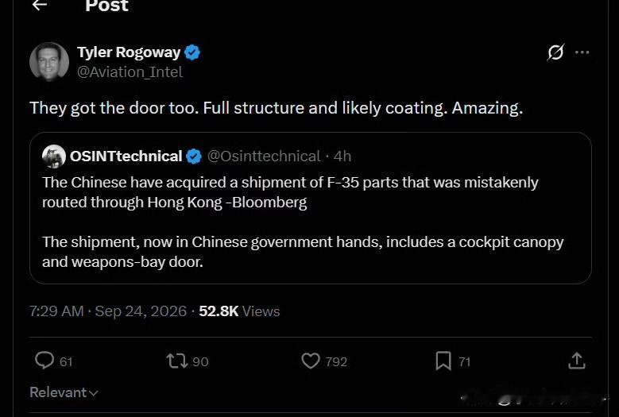
Task: Click the 7:29 AM Sep 24 timestamp
Action: click(x=108, y=311)
